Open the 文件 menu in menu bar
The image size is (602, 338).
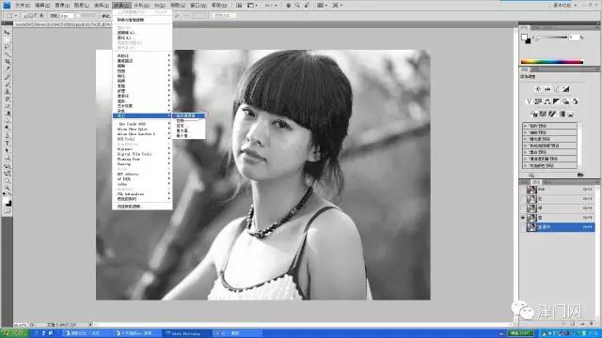click(x=22, y=6)
